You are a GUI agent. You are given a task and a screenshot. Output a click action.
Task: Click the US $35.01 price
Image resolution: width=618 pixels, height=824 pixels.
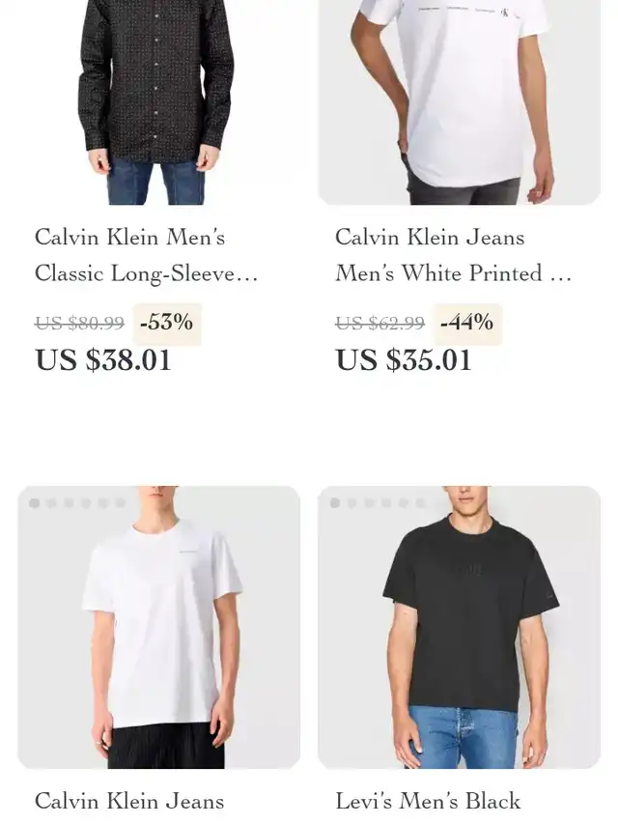[404, 360]
